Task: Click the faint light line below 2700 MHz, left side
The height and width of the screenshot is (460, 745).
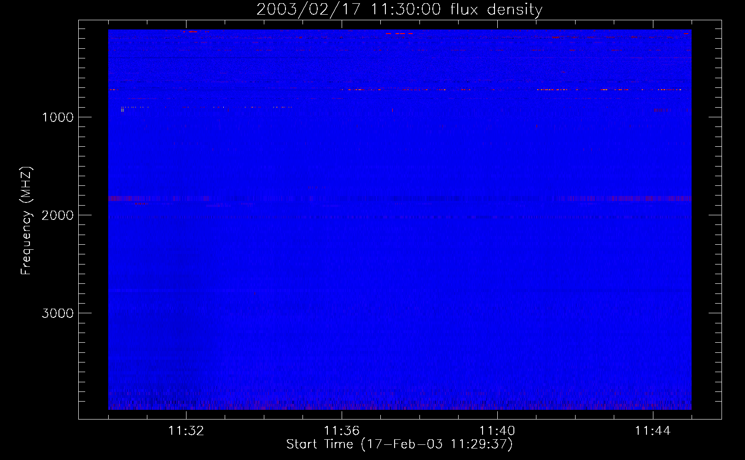Action: (x=124, y=291)
